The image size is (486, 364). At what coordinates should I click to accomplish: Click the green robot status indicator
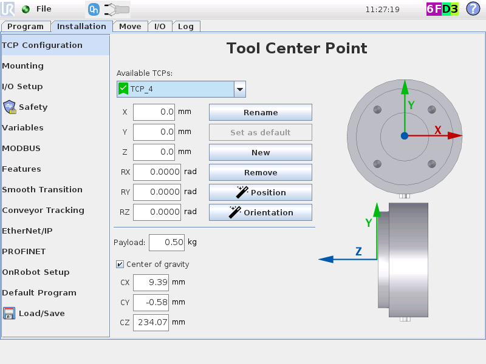26,9
